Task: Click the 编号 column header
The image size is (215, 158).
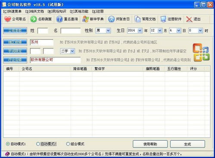Action: 11,69
